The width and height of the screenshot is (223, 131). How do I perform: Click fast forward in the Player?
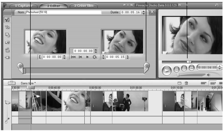[x=191, y=68]
